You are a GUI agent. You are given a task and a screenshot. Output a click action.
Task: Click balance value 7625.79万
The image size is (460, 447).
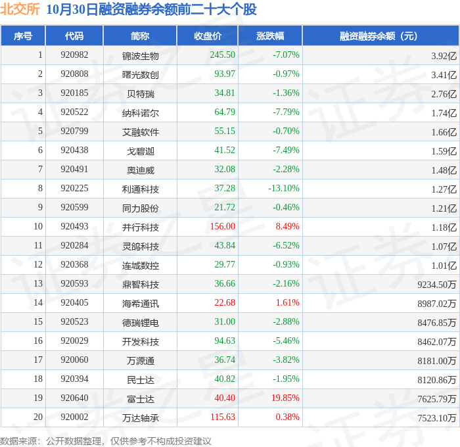[x=437, y=399]
